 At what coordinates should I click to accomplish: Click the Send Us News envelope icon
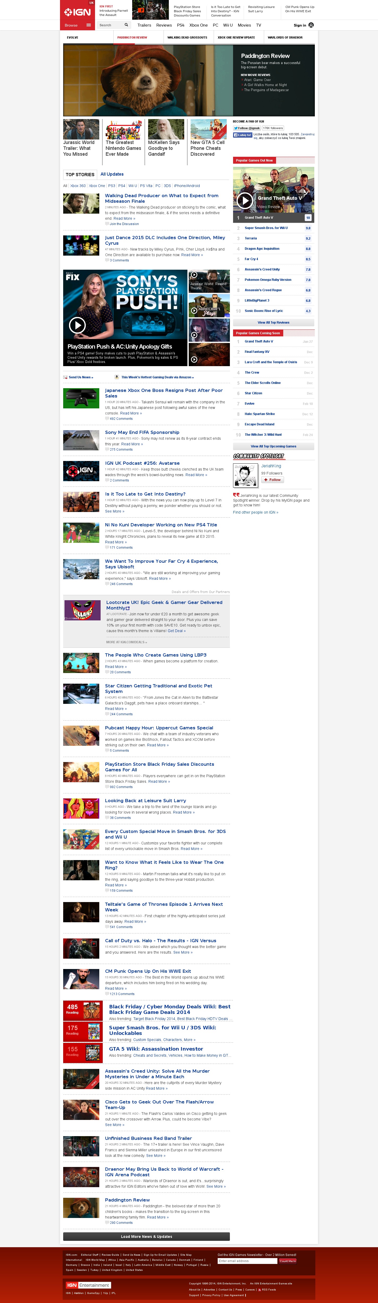(65, 377)
